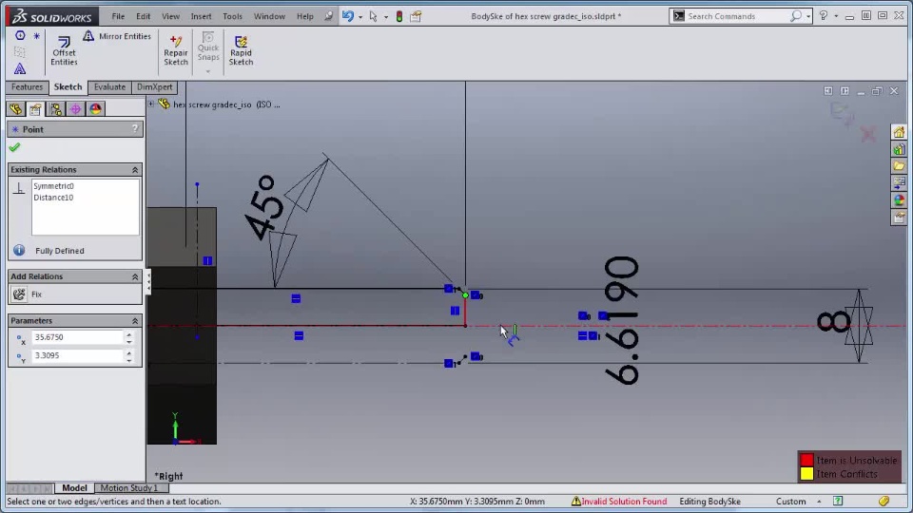Open the Select tool dropdown arrow

(386, 17)
